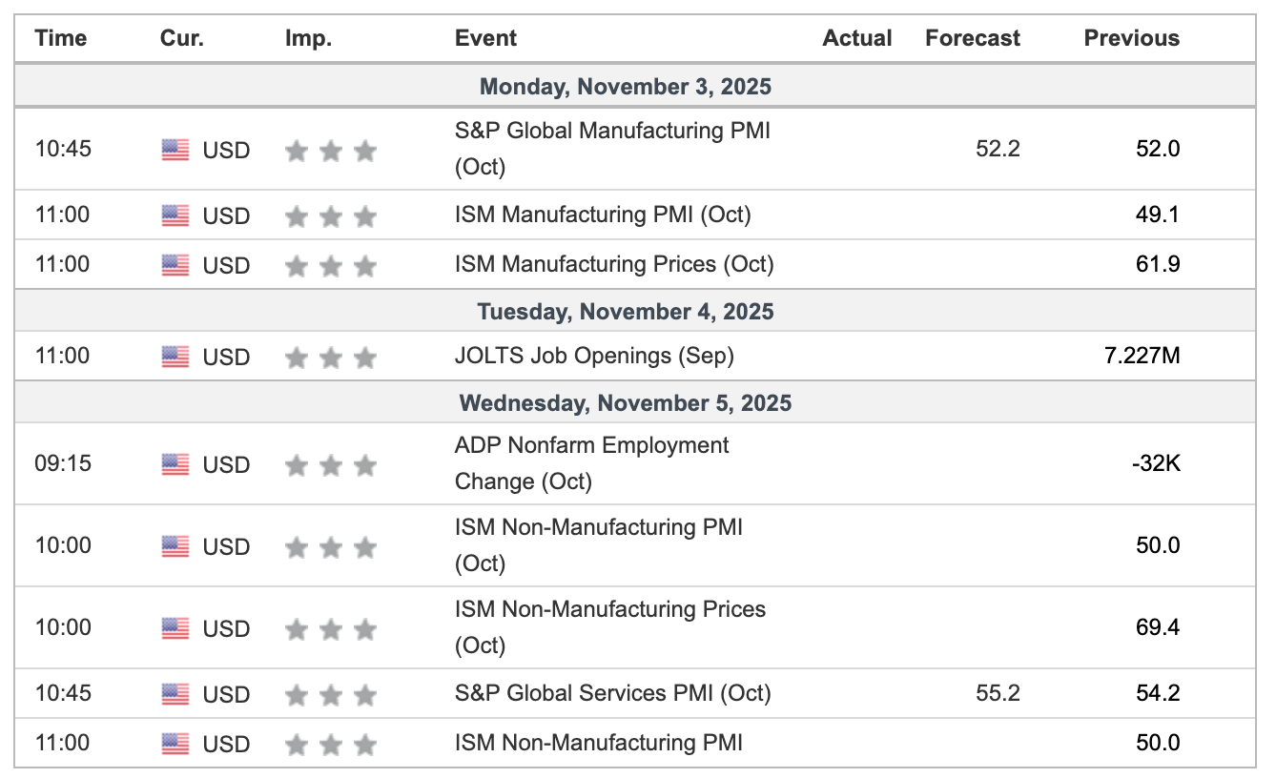This screenshot has width=1276, height=778.
Task: Click importance stars for ISM Manufacturing PMI (Oct)
Action: (x=330, y=216)
